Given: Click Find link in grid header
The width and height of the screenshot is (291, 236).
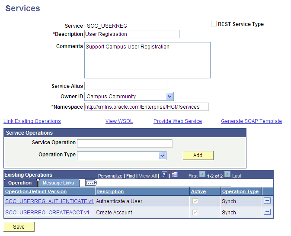Looking at the screenshot, I should pos(131,176).
